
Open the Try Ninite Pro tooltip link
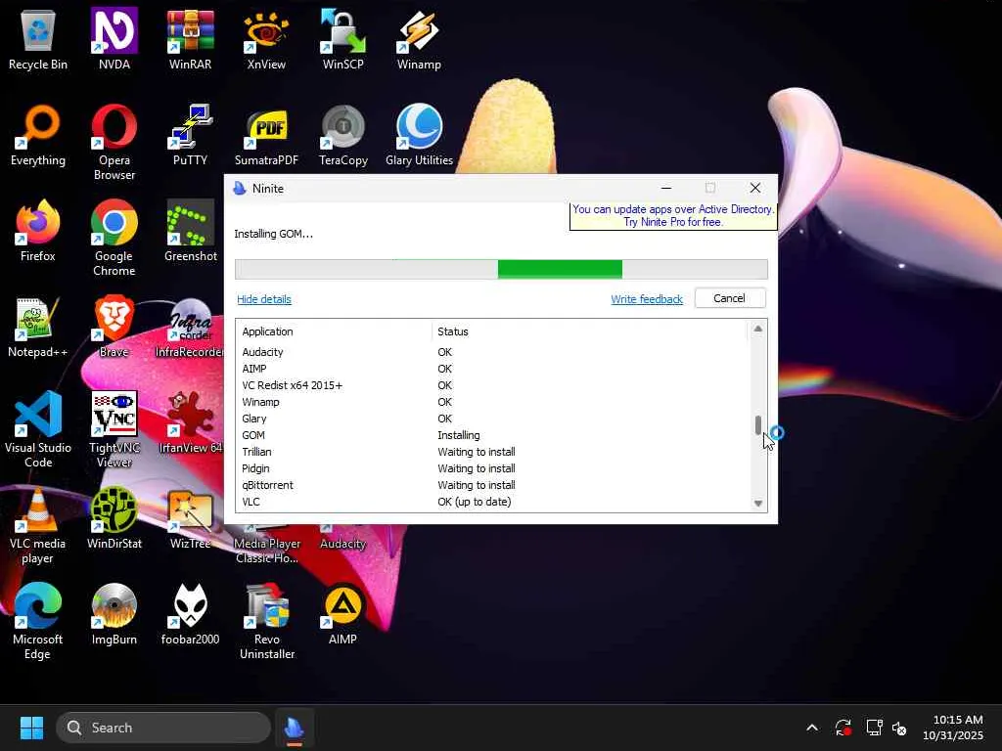(x=673, y=216)
